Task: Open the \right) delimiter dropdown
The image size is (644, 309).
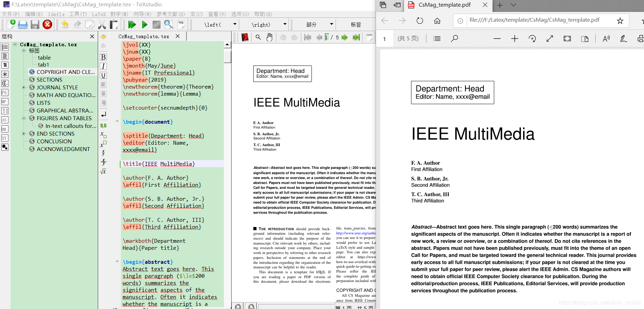Action: click(x=285, y=24)
